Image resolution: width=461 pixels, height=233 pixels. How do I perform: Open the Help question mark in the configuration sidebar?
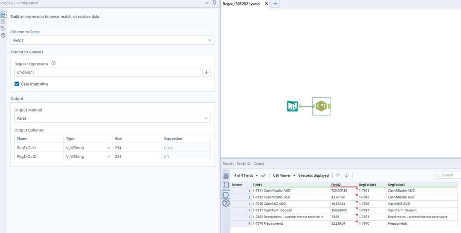pos(3,35)
